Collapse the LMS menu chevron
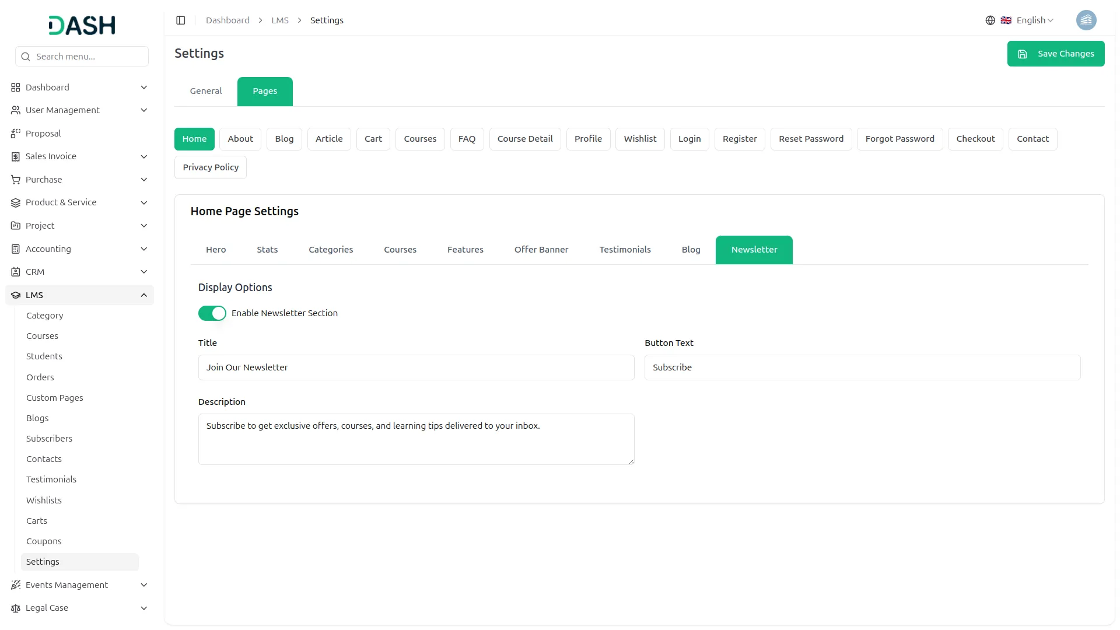This screenshot has width=1120, height=630. [143, 295]
